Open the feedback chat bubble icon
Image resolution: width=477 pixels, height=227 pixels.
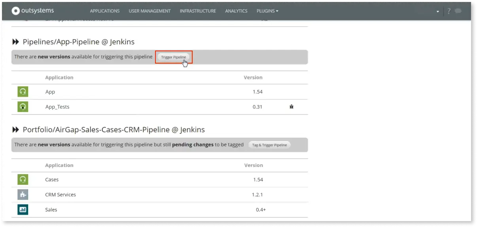point(458,11)
